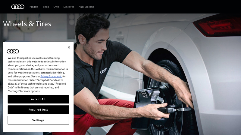This screenshot has width=241, height=135.
Task: Click the Audi logo inside cookie dialog
Action: pos(13,51)
